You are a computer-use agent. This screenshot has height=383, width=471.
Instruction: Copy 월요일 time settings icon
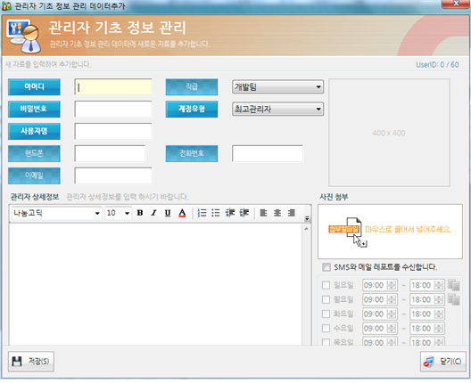click(453, 299)
